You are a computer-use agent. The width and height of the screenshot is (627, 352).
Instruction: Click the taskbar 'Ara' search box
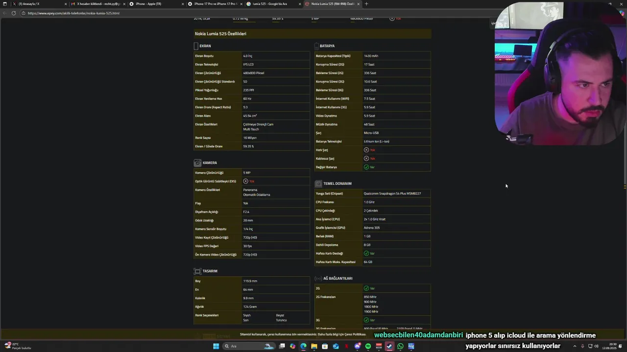point(249,346)
